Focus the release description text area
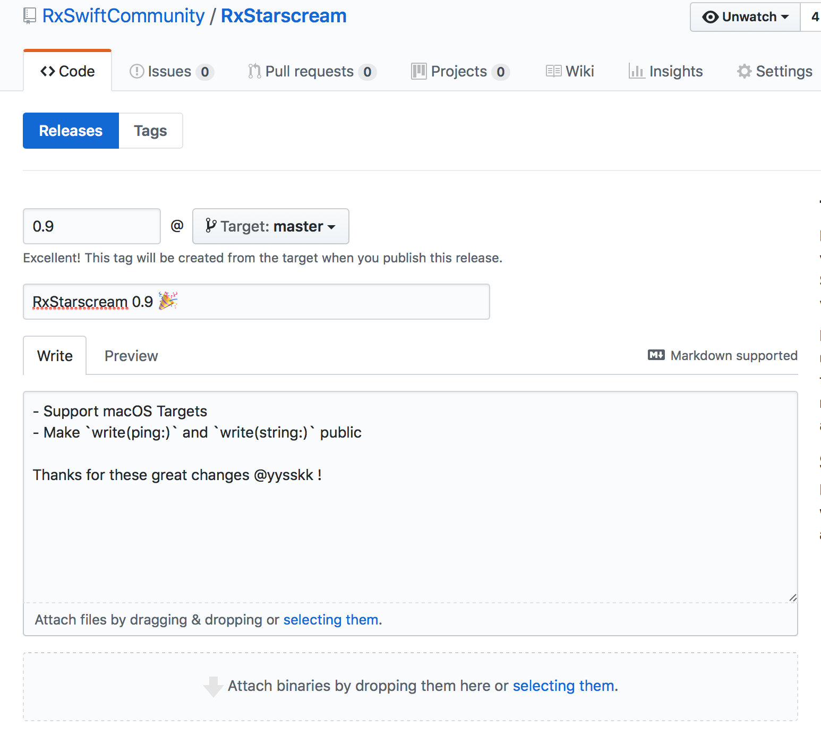Image resolution: width=821 pixels, height=735 pixels. (410, 497)
